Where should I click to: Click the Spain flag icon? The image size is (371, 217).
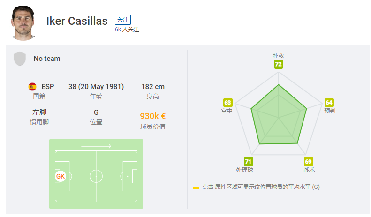(x=32, y=87)
